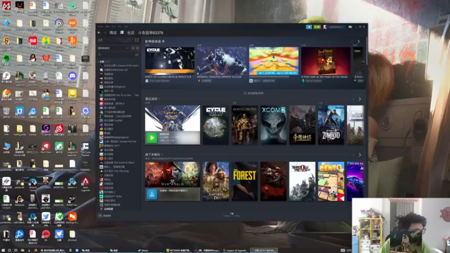This screenshot has width=450, height=253.
Task: Open the Sea of Thieves news source link
Action: tap(312, 81)
